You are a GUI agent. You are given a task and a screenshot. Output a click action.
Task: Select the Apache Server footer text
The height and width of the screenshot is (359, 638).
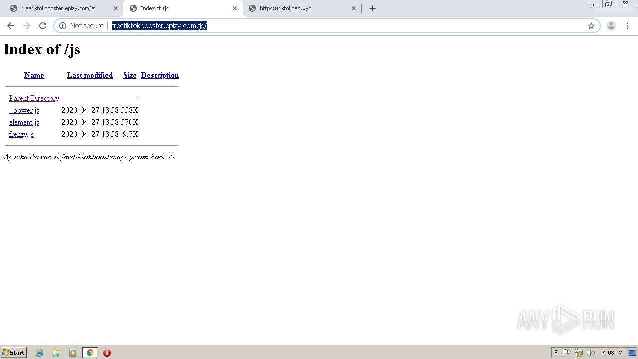(89, 157)
